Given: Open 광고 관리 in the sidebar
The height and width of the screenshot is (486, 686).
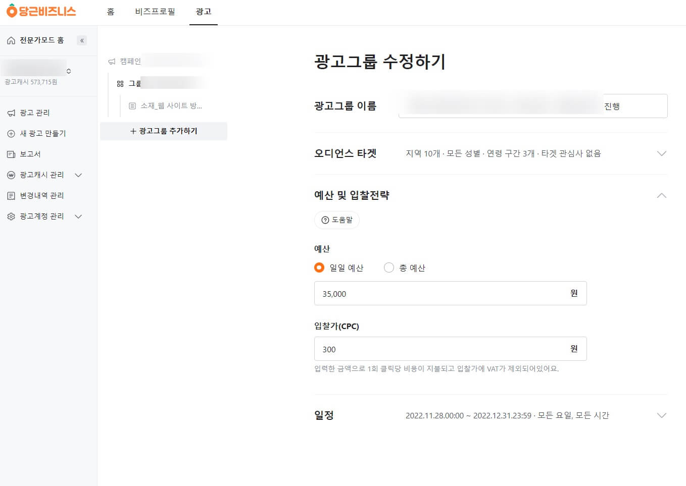Looking at the screenshot, I should click(x=34, y=113).
